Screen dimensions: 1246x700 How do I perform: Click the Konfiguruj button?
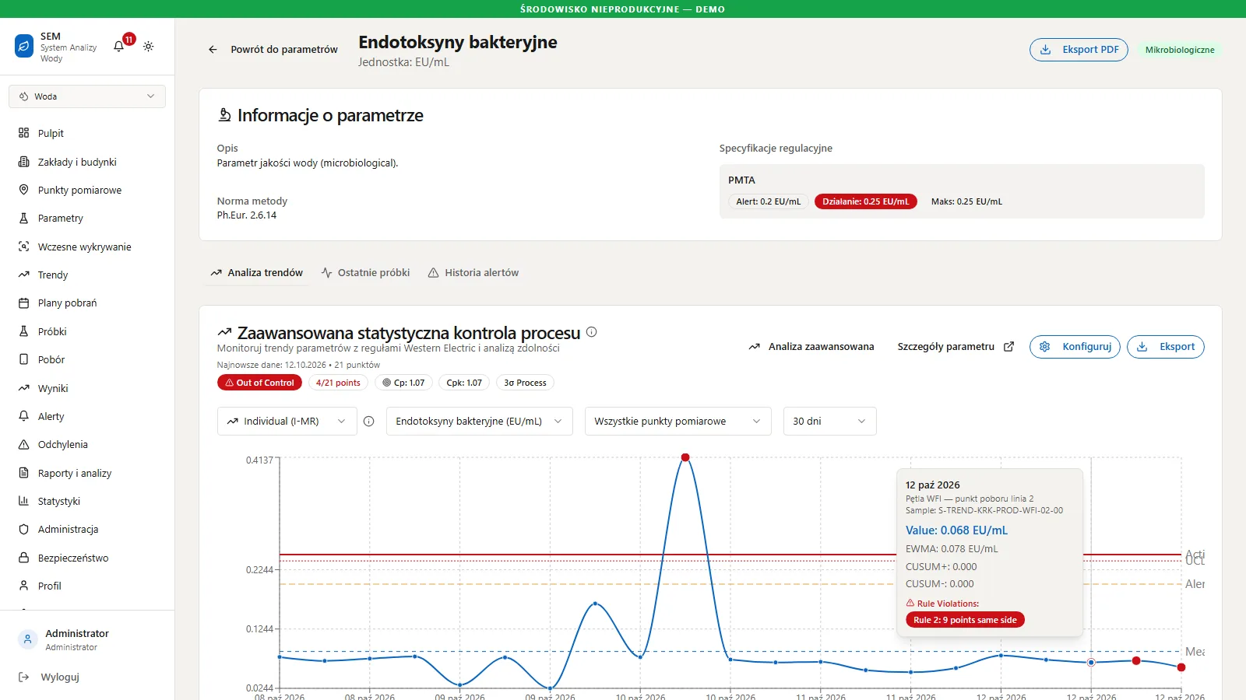tap(1075, 347)
